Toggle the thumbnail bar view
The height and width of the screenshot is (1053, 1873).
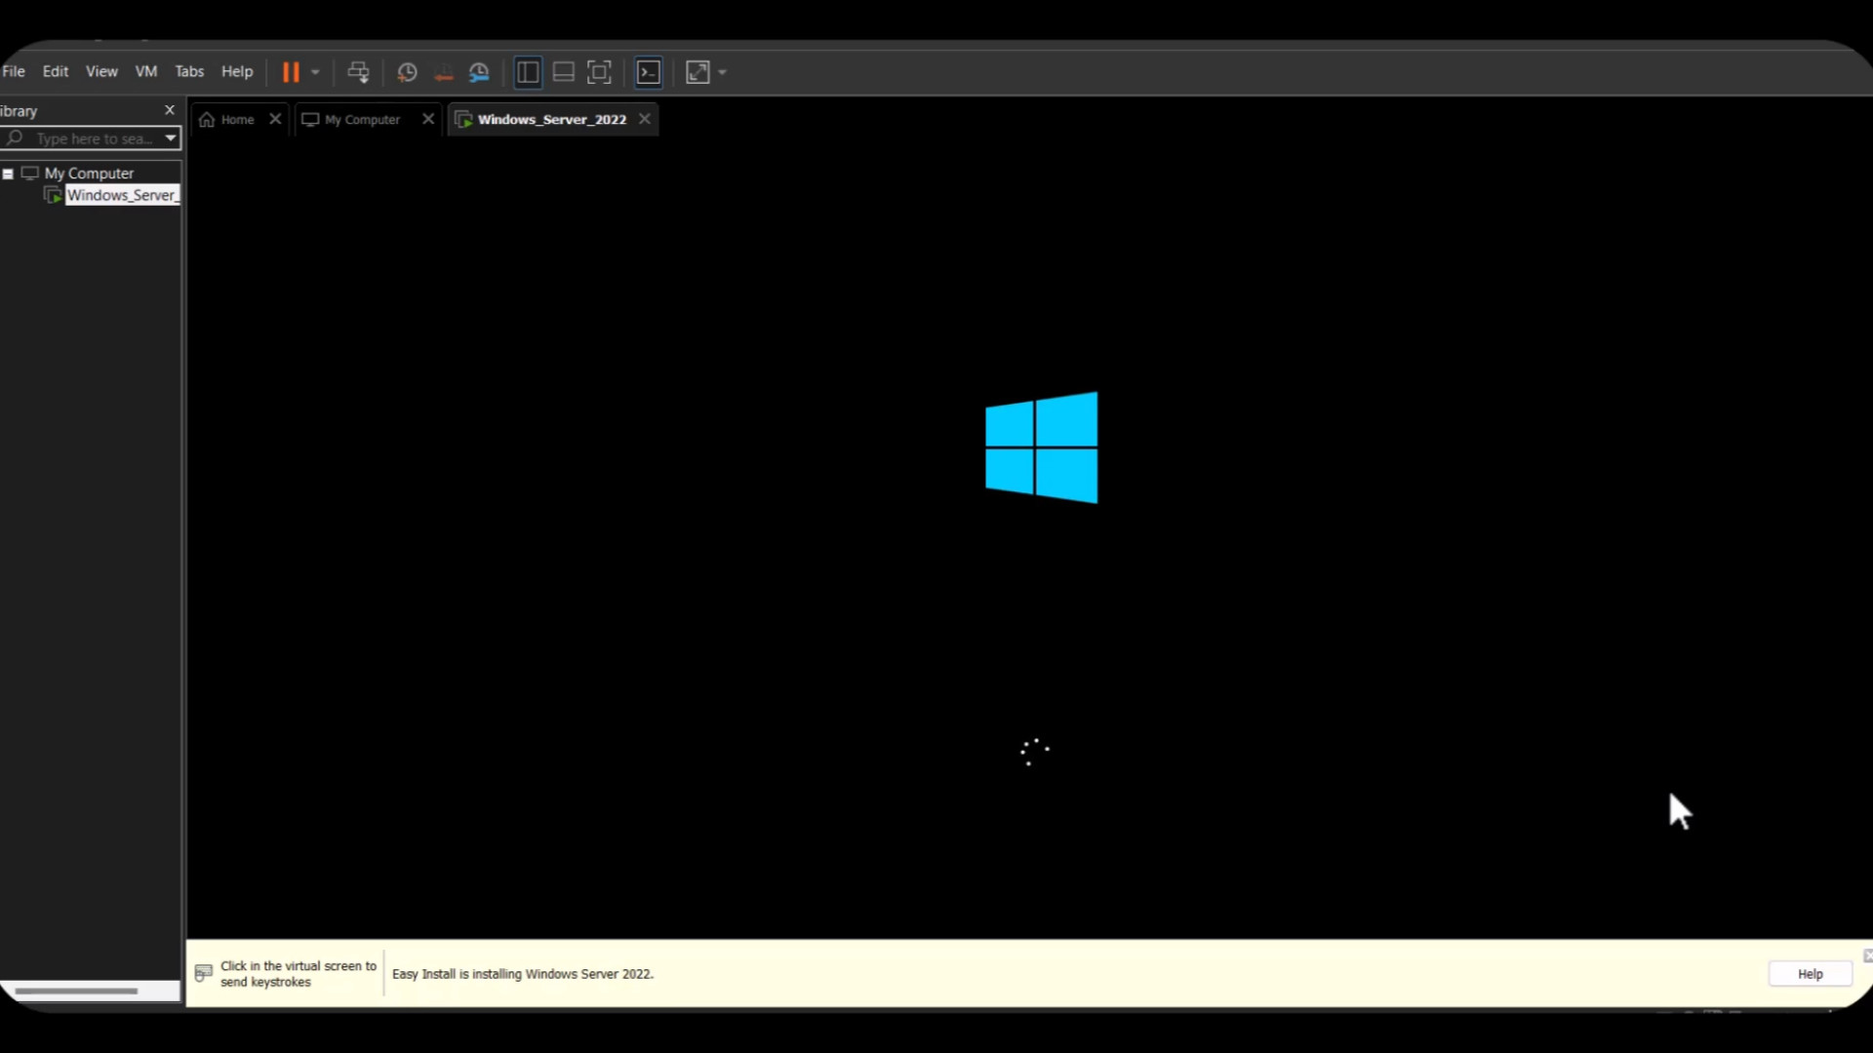pos(563,72)
